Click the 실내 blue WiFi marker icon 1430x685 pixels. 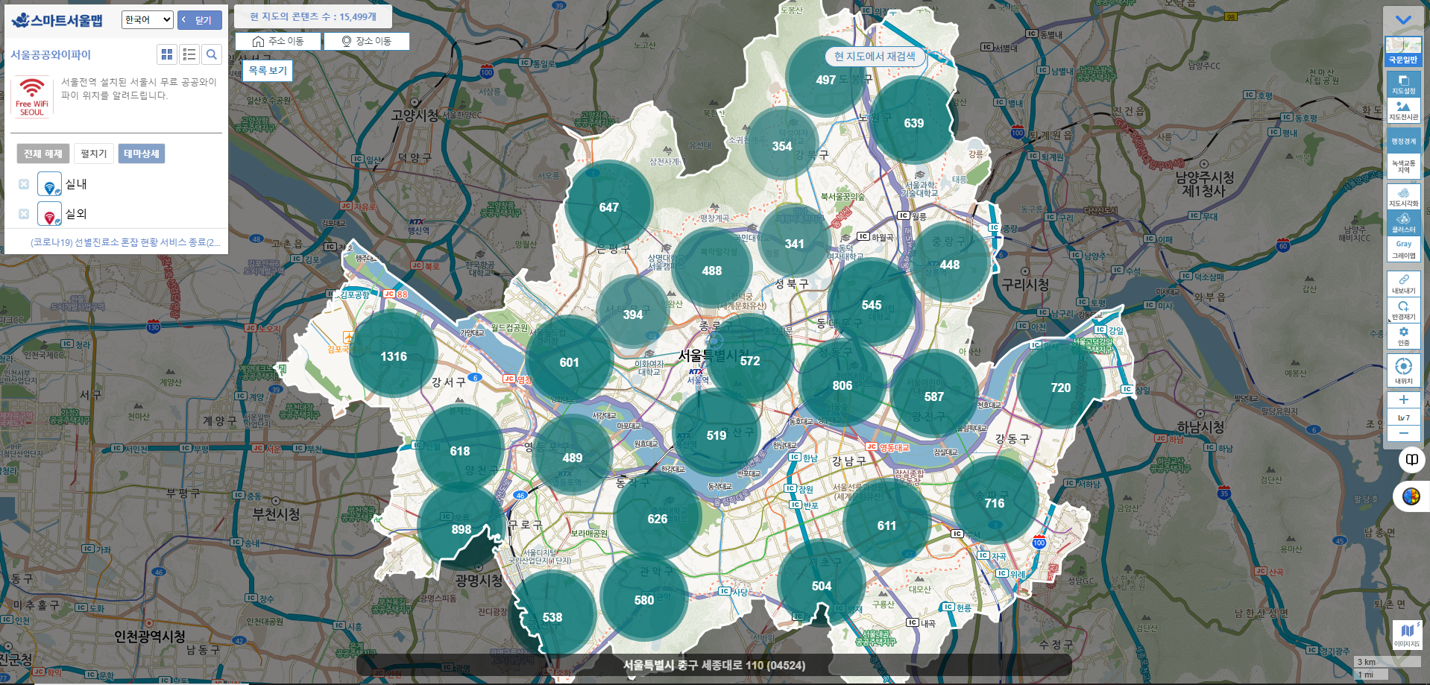point(49,184)
